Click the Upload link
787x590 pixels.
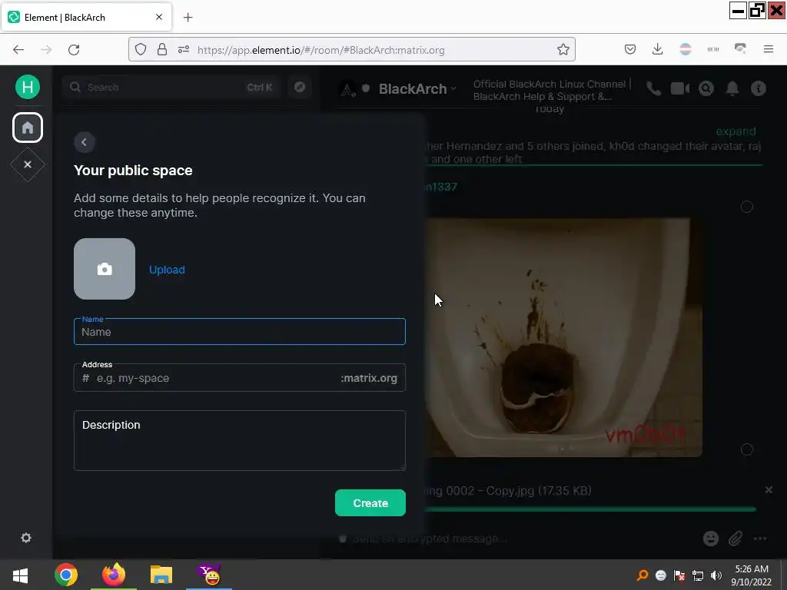coord(167,270)
